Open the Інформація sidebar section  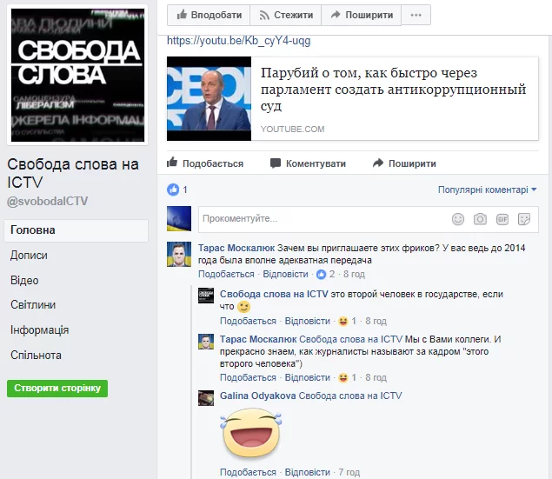(39, 330)
